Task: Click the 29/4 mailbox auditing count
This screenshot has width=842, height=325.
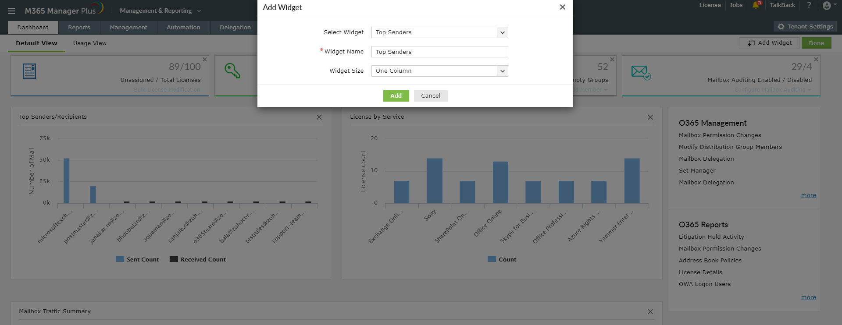Action: [802, 67]
